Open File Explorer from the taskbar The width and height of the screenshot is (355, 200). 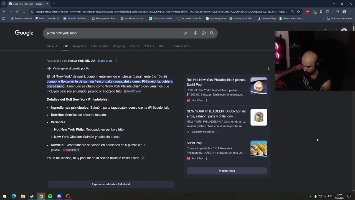tap(23, 196)
